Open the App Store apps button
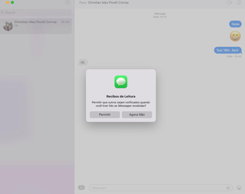Screen dimensions: 245x194 (82, 188)
